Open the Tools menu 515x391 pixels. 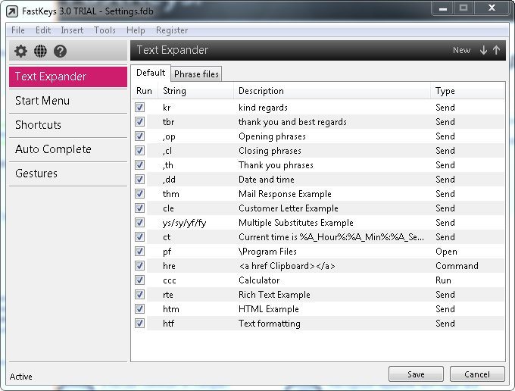click(105, 30)
